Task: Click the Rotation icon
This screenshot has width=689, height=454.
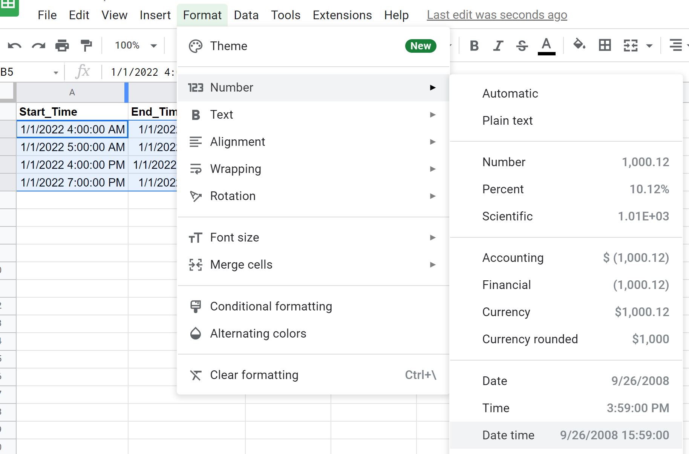Action: point(196,196)
